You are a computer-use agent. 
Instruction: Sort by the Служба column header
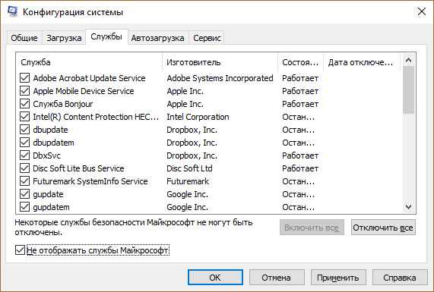(x=90, y=62)
